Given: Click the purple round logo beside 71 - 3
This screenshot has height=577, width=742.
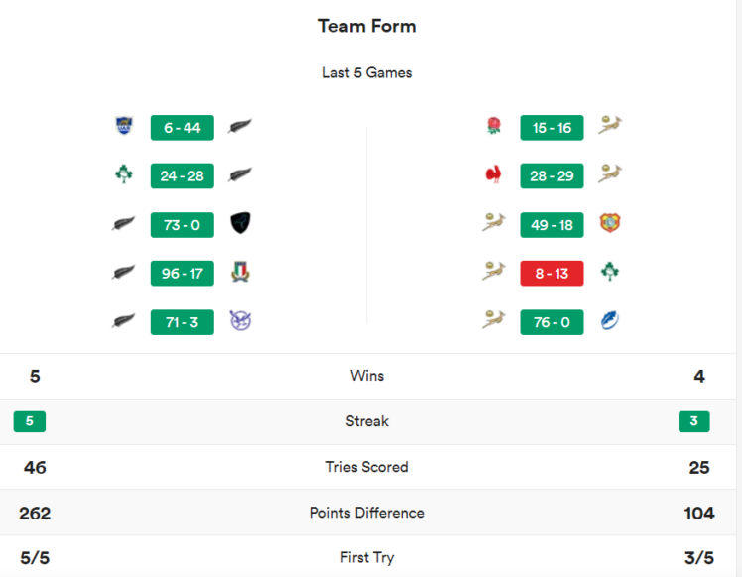Looking at the screenshot, I should [239, 321].
